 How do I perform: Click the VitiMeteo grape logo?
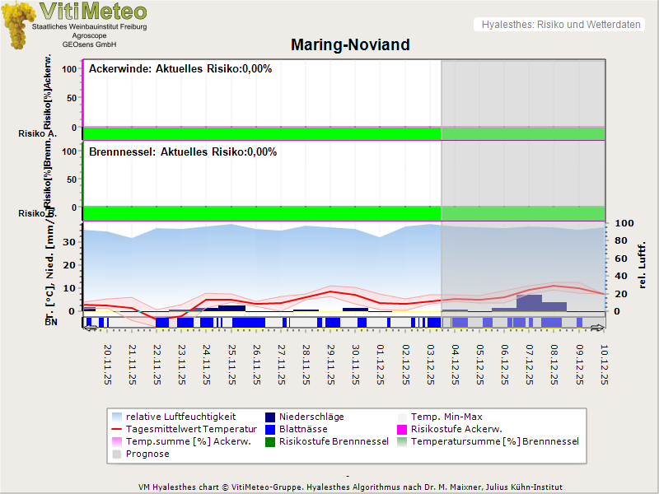20,26
